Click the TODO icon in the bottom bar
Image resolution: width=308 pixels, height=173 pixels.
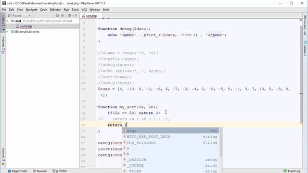(x=53, y=171)
